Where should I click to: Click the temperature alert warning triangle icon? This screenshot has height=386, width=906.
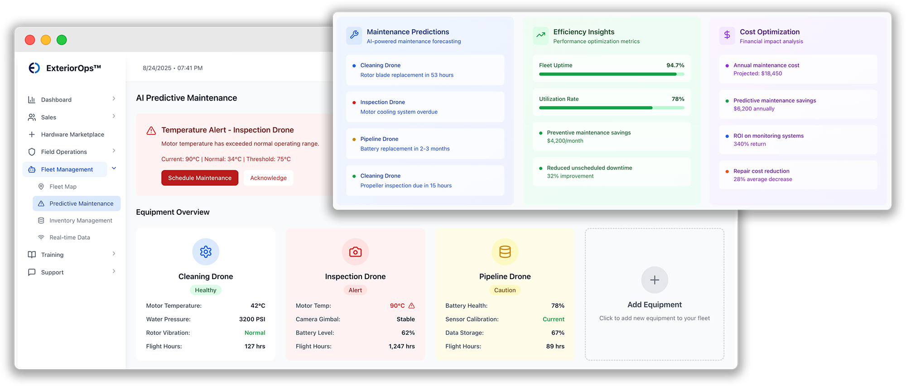(x=151, y=130)
